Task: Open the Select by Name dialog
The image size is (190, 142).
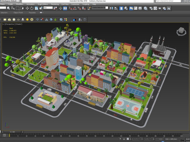Action: coord(13,8)
